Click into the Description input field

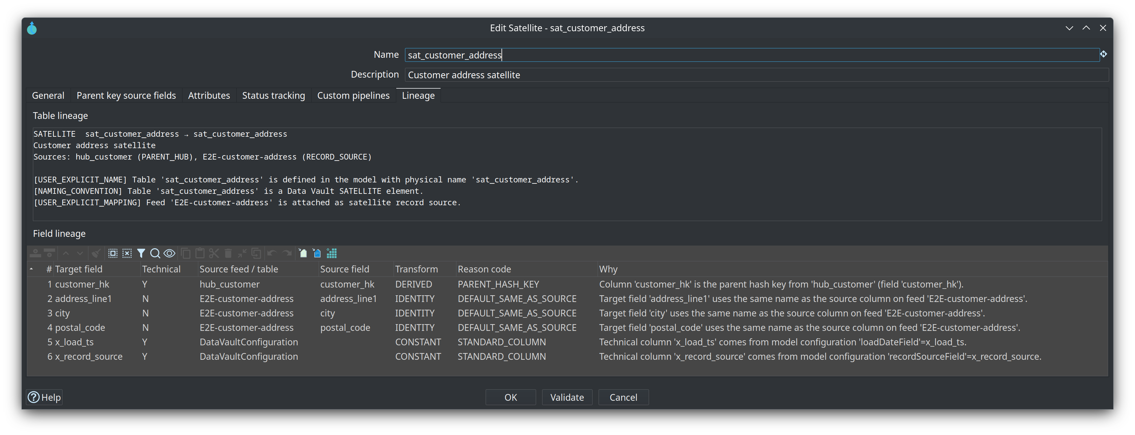click(756, 75)
